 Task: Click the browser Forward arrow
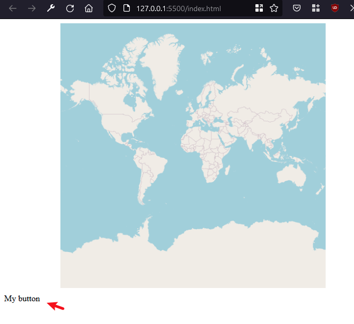point(32,8)
